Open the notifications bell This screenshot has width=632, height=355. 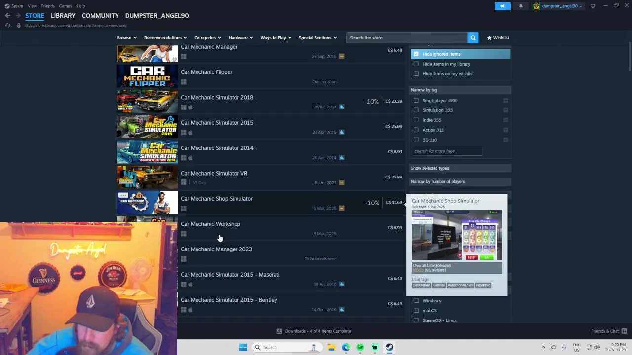coord(521,6)
